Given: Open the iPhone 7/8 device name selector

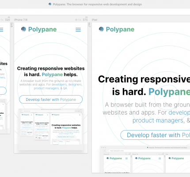Looking at the screenshot, I should tap(21, 20).
